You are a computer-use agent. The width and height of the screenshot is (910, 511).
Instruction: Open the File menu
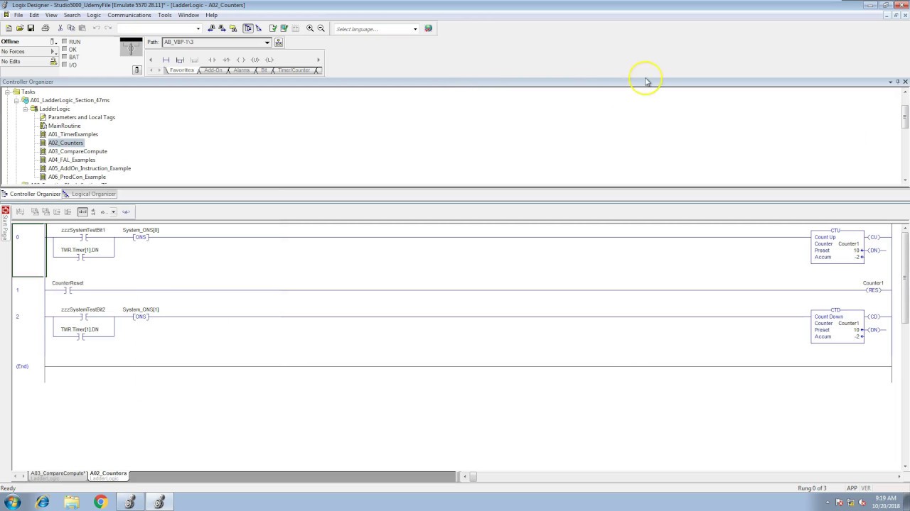18,15
